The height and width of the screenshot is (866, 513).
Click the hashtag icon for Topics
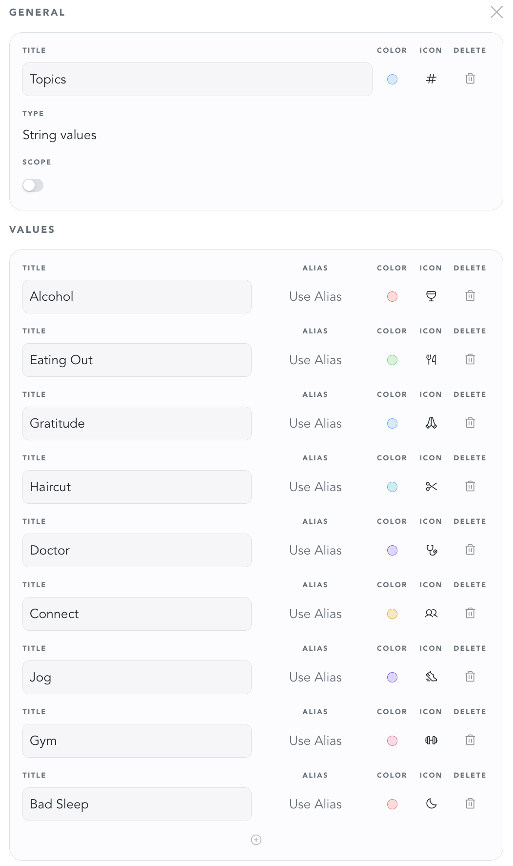click(431, 79)
